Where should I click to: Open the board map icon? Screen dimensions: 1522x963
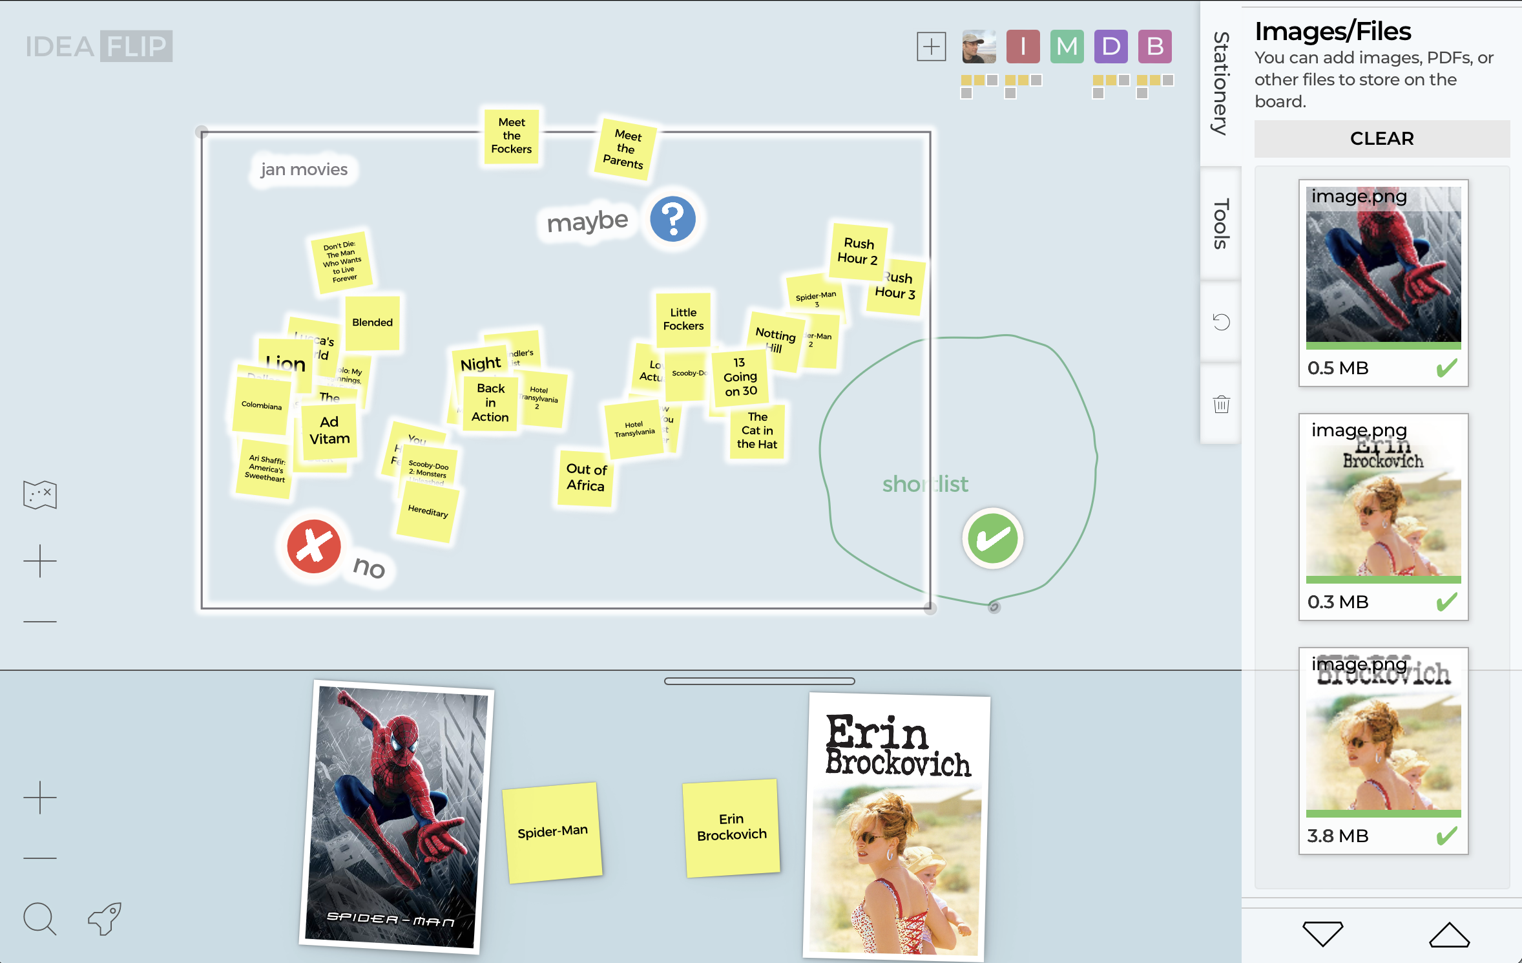pyautogui.click(x=40, y=495)
